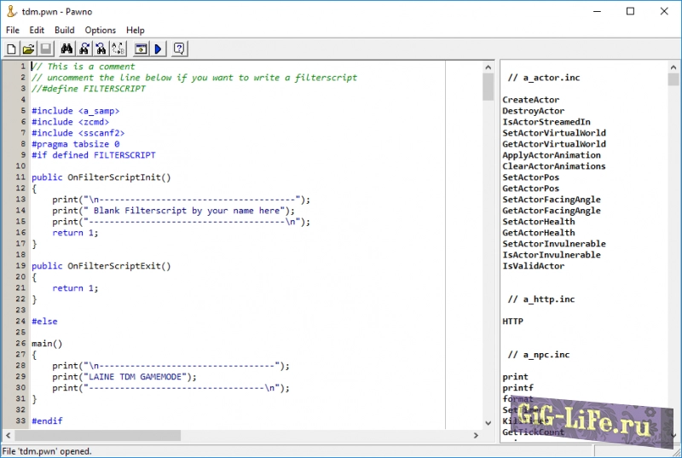Click the Replace text toolbar icon
The height and width of the screenshot is (458, 682).
pos(118,49)
